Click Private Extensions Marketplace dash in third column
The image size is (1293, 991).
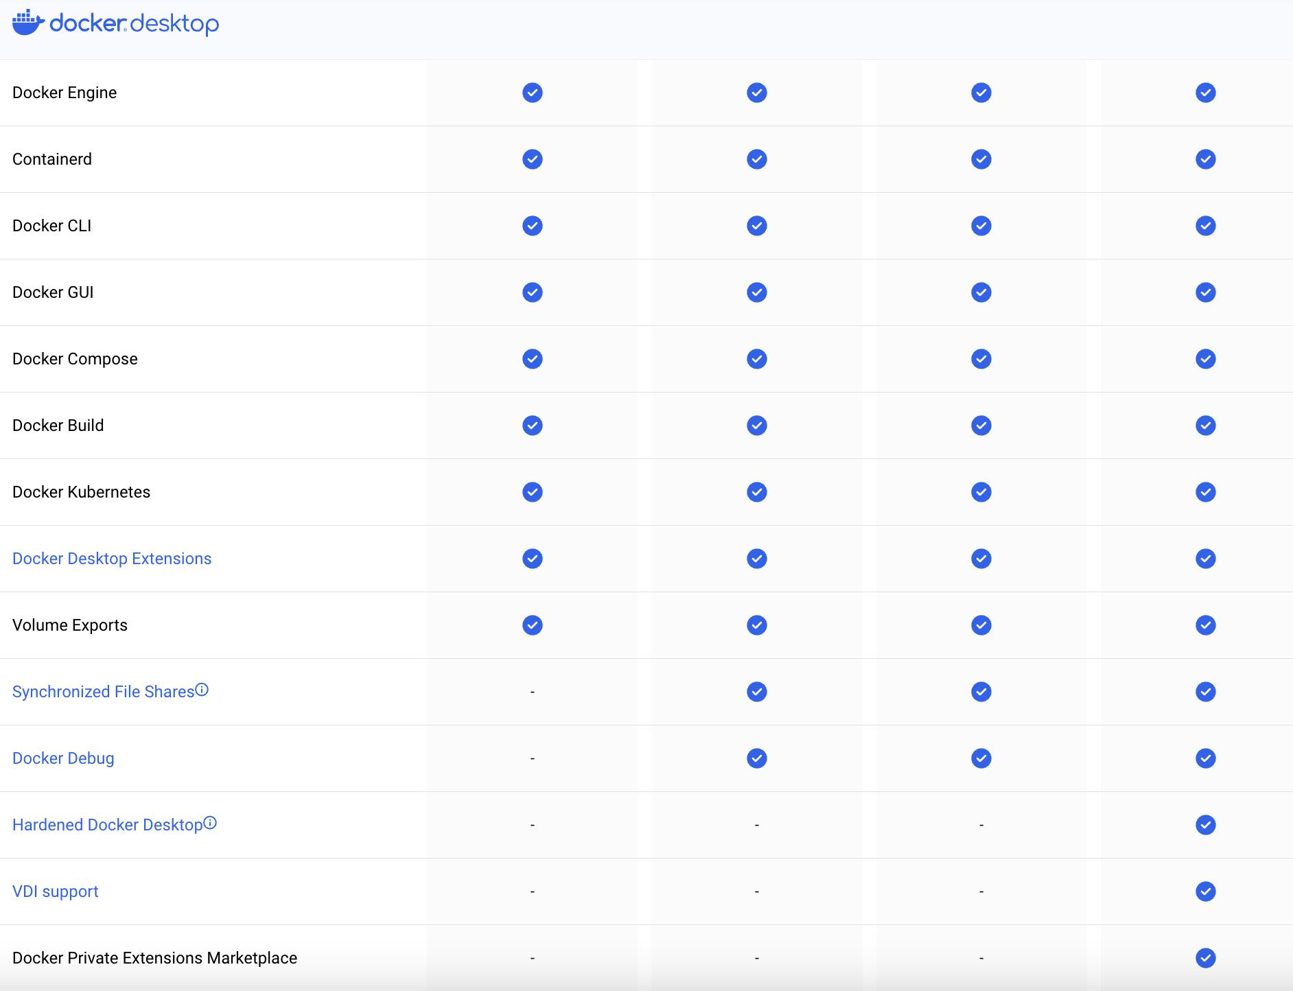click(981, 958)
